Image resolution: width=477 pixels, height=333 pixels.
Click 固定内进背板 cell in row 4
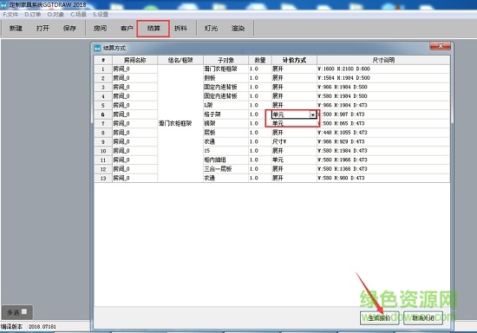pos(225,96)
